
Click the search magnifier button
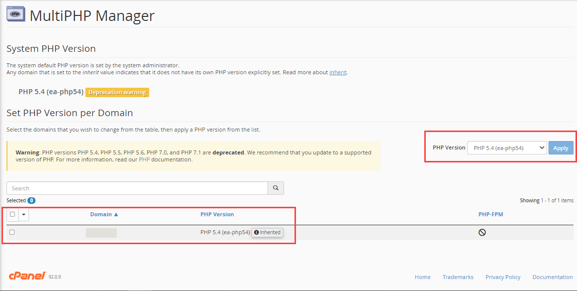276,188
